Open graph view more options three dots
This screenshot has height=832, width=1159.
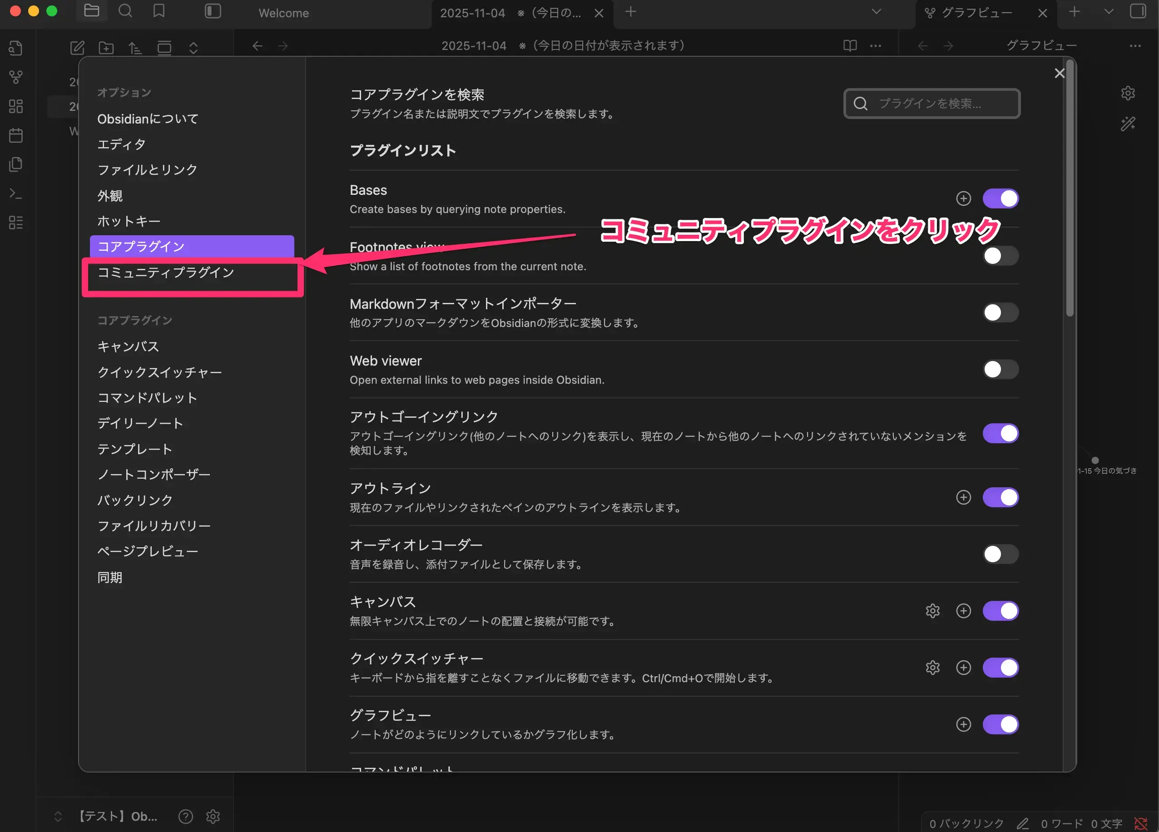[x=1135, y=45]
